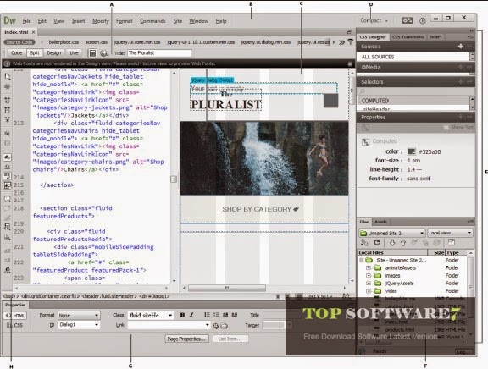Click the info icon in title bar
This screenshot has height=369, width=488.
point(422,21)
